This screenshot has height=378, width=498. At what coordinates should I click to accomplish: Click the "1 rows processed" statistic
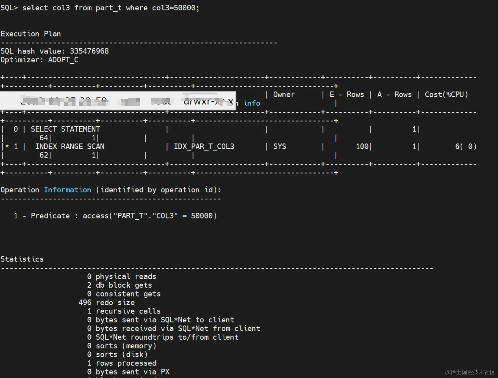pyautogui.click(x=122, y=363)
